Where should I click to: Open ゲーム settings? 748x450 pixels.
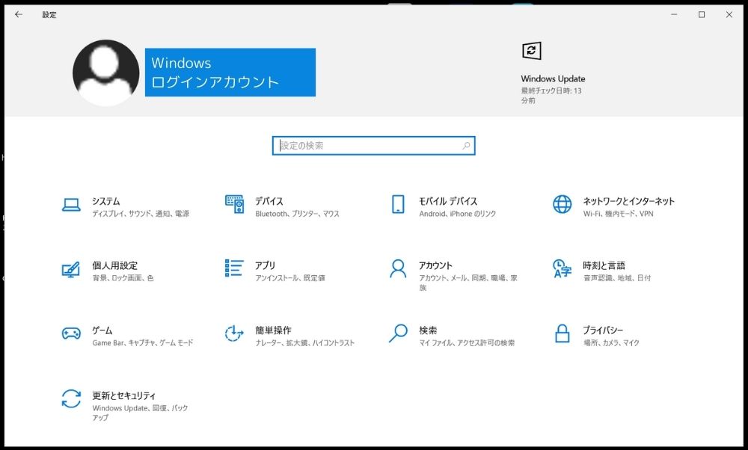102,330
